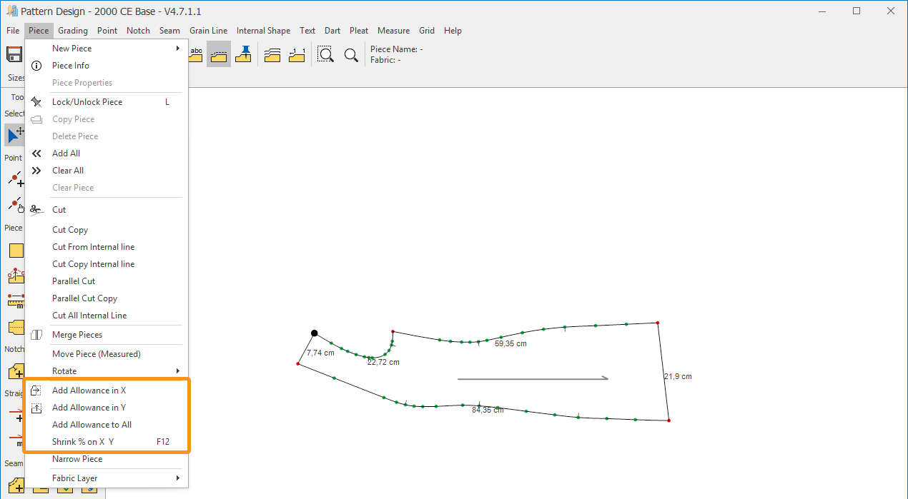The width and height of the screenshot is (908, 499).
Task: Choose Add Allowance in X
Action: pos(89,390)
